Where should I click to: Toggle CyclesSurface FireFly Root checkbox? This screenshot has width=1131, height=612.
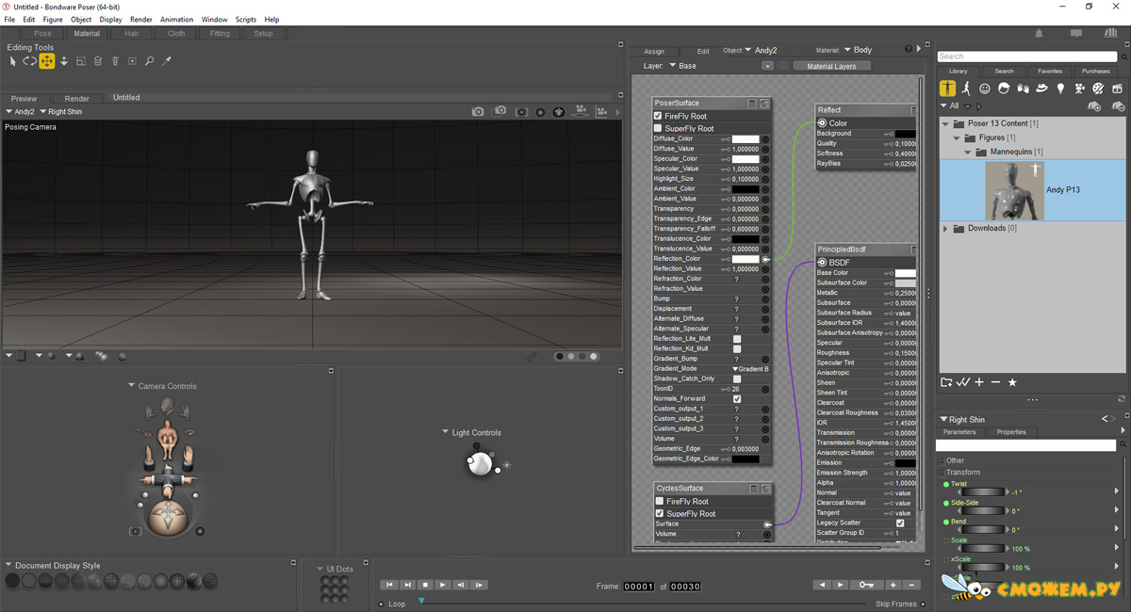659,501
